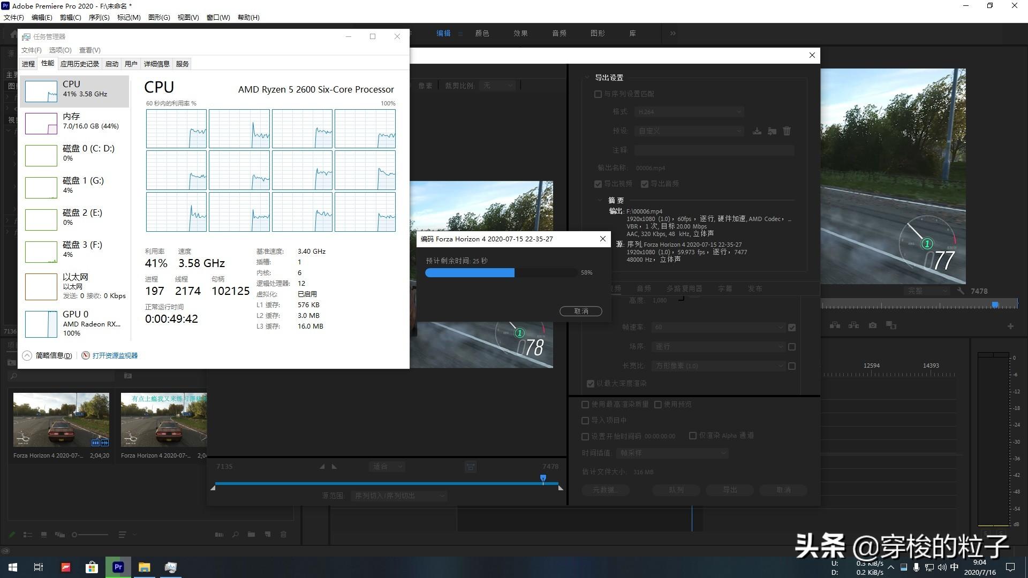Open 选项(O) menu in Task Manager
The image size is (1028, 578).
pyautogui.click(x=60, y=50)
